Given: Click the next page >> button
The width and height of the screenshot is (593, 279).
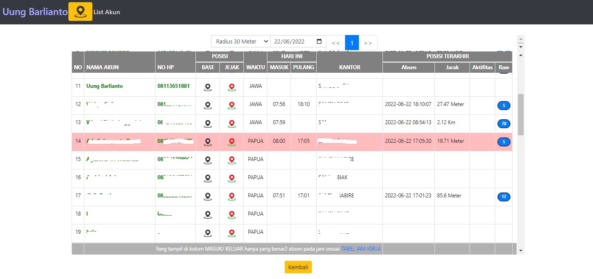Looking at the screenshot, I should [x=368, y=43].
